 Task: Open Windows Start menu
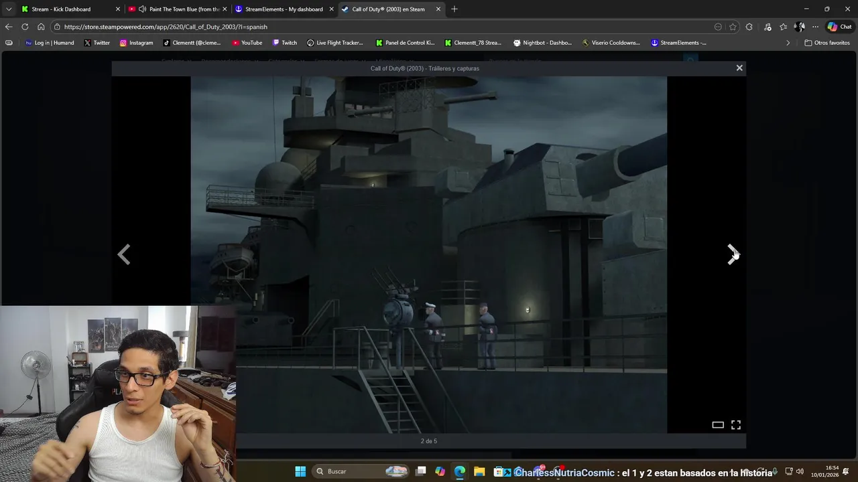pyautogui.click(x=300, y=471)
